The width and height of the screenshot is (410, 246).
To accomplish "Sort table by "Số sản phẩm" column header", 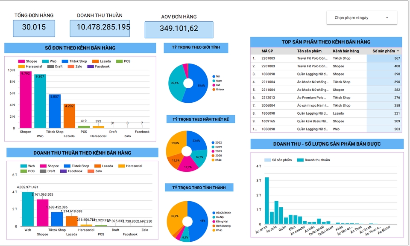I will point(384,51).
